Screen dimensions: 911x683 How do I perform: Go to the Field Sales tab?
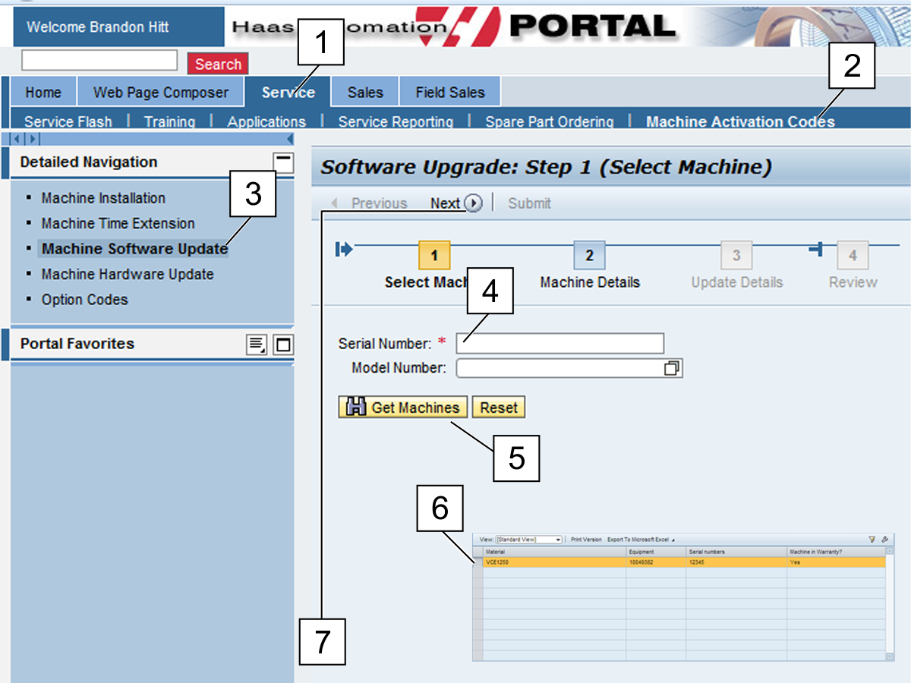coord(450,93)
